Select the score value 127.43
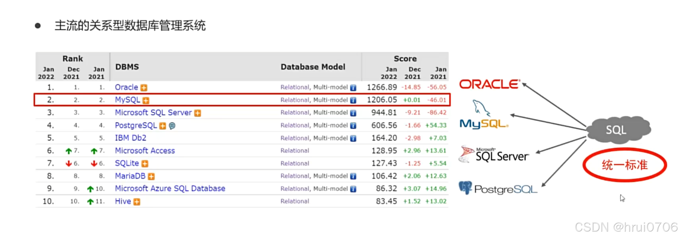The image size is (679, 238). [384, 163]
